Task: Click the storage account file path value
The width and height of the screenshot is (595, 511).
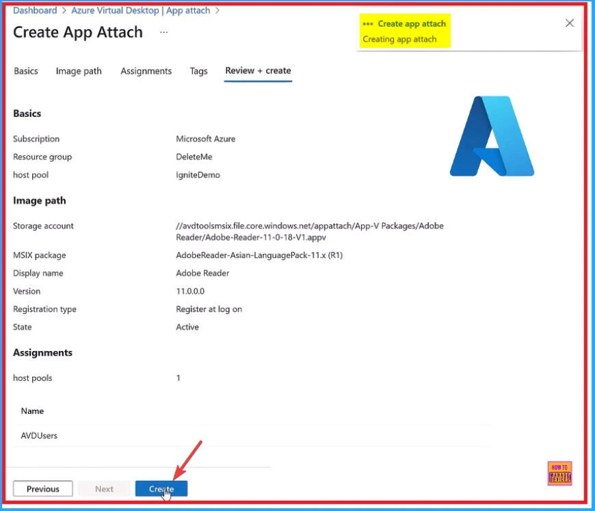Action: 310,232
